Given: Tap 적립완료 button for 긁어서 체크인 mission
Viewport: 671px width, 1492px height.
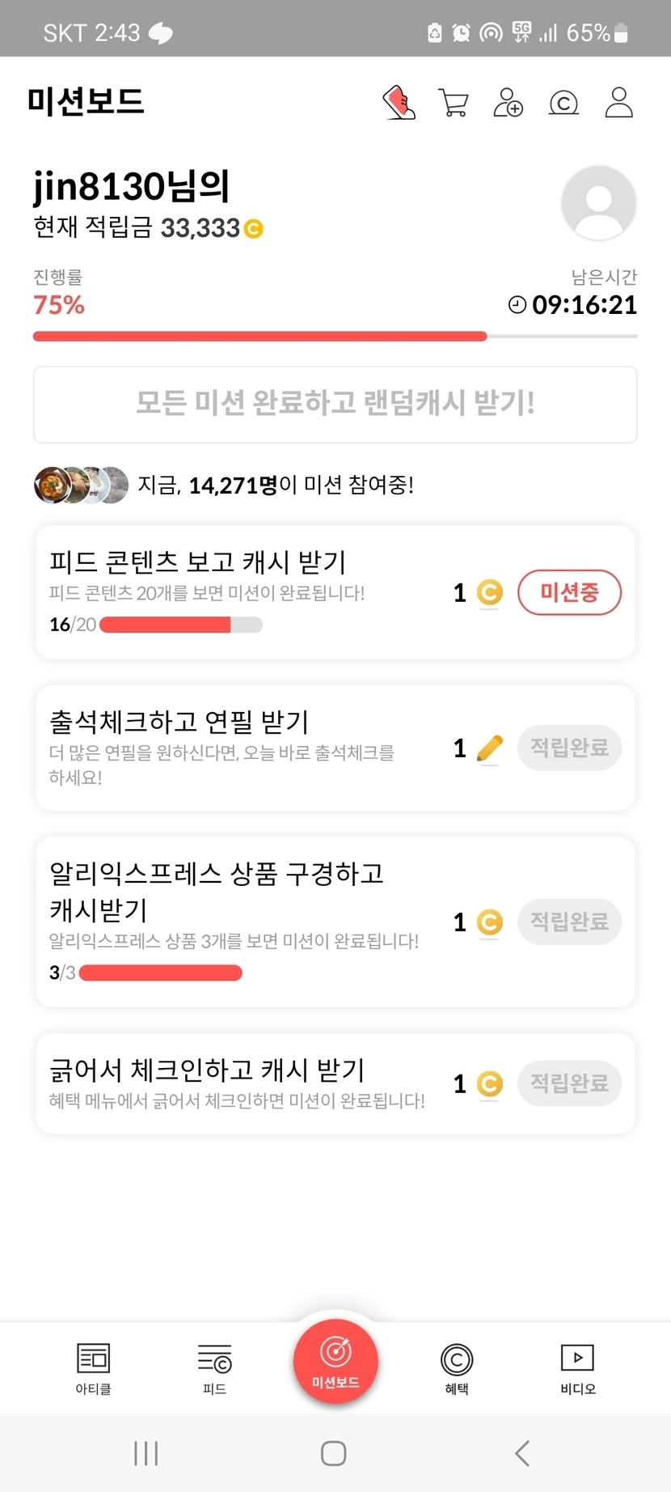Looking at the screenshot, I should click(x=569, y=1083).
